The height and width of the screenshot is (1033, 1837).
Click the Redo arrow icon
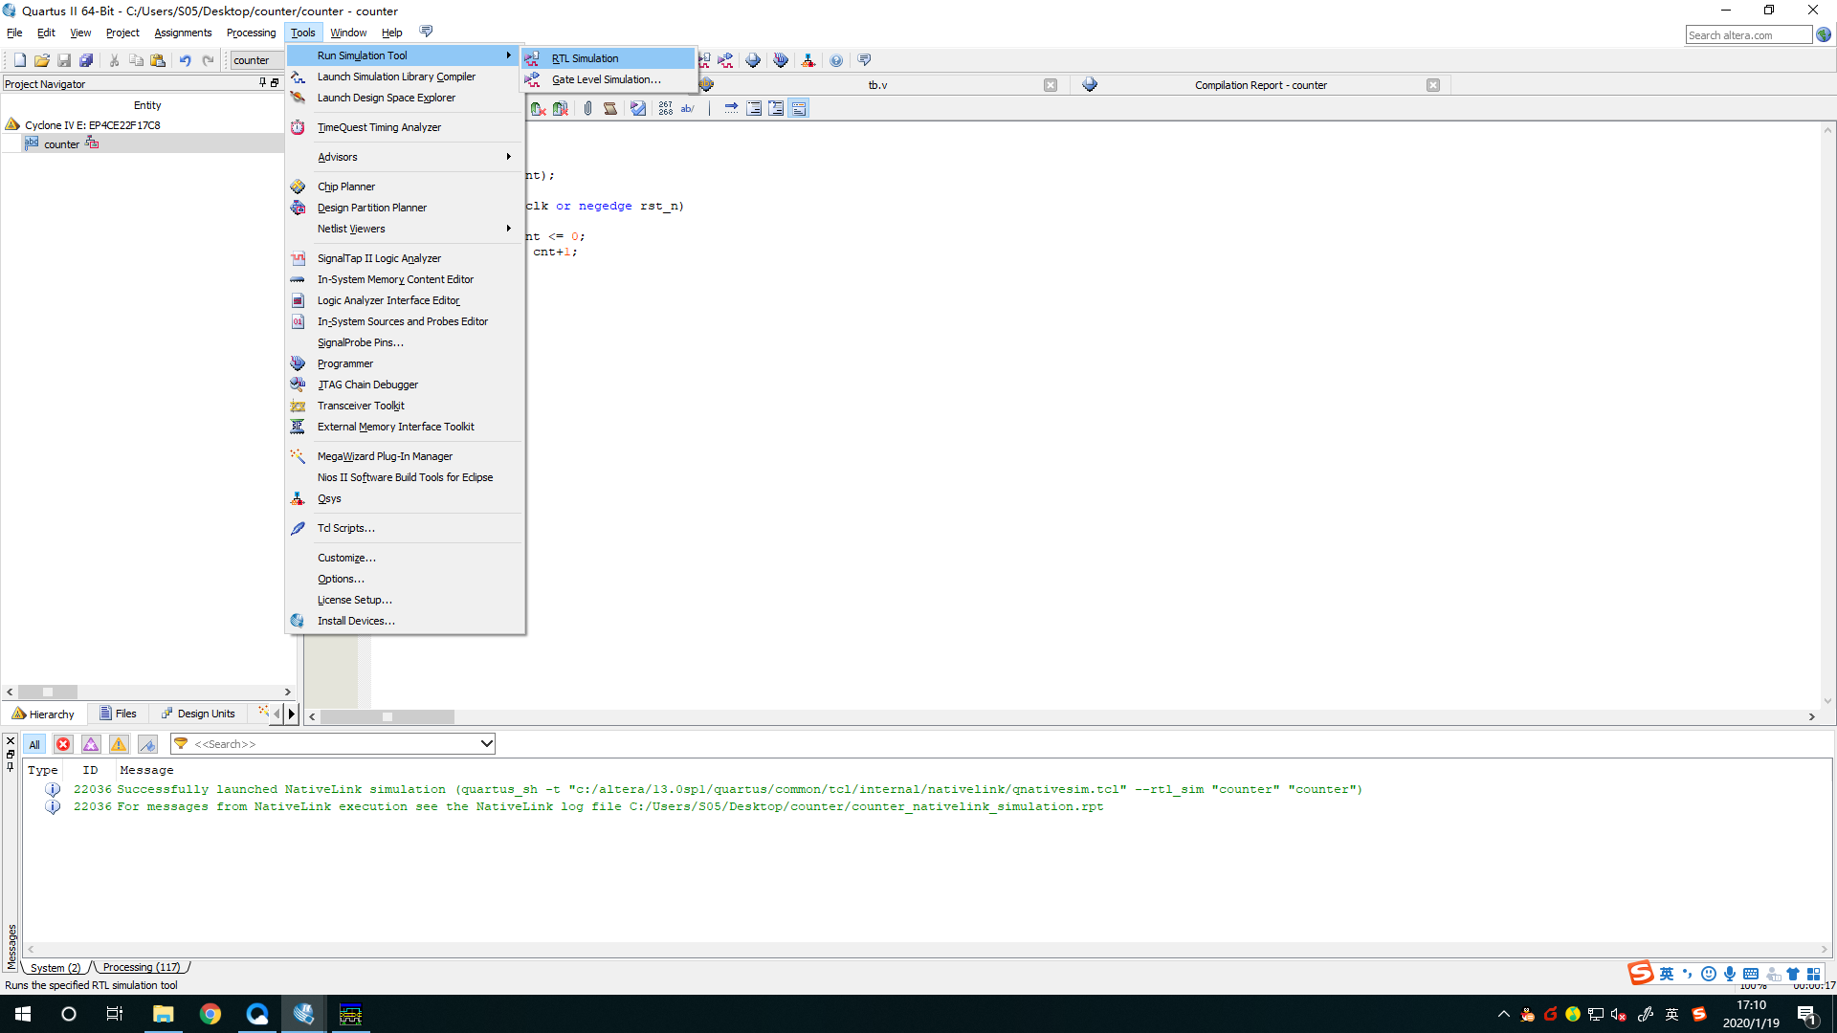pos(208,60)
